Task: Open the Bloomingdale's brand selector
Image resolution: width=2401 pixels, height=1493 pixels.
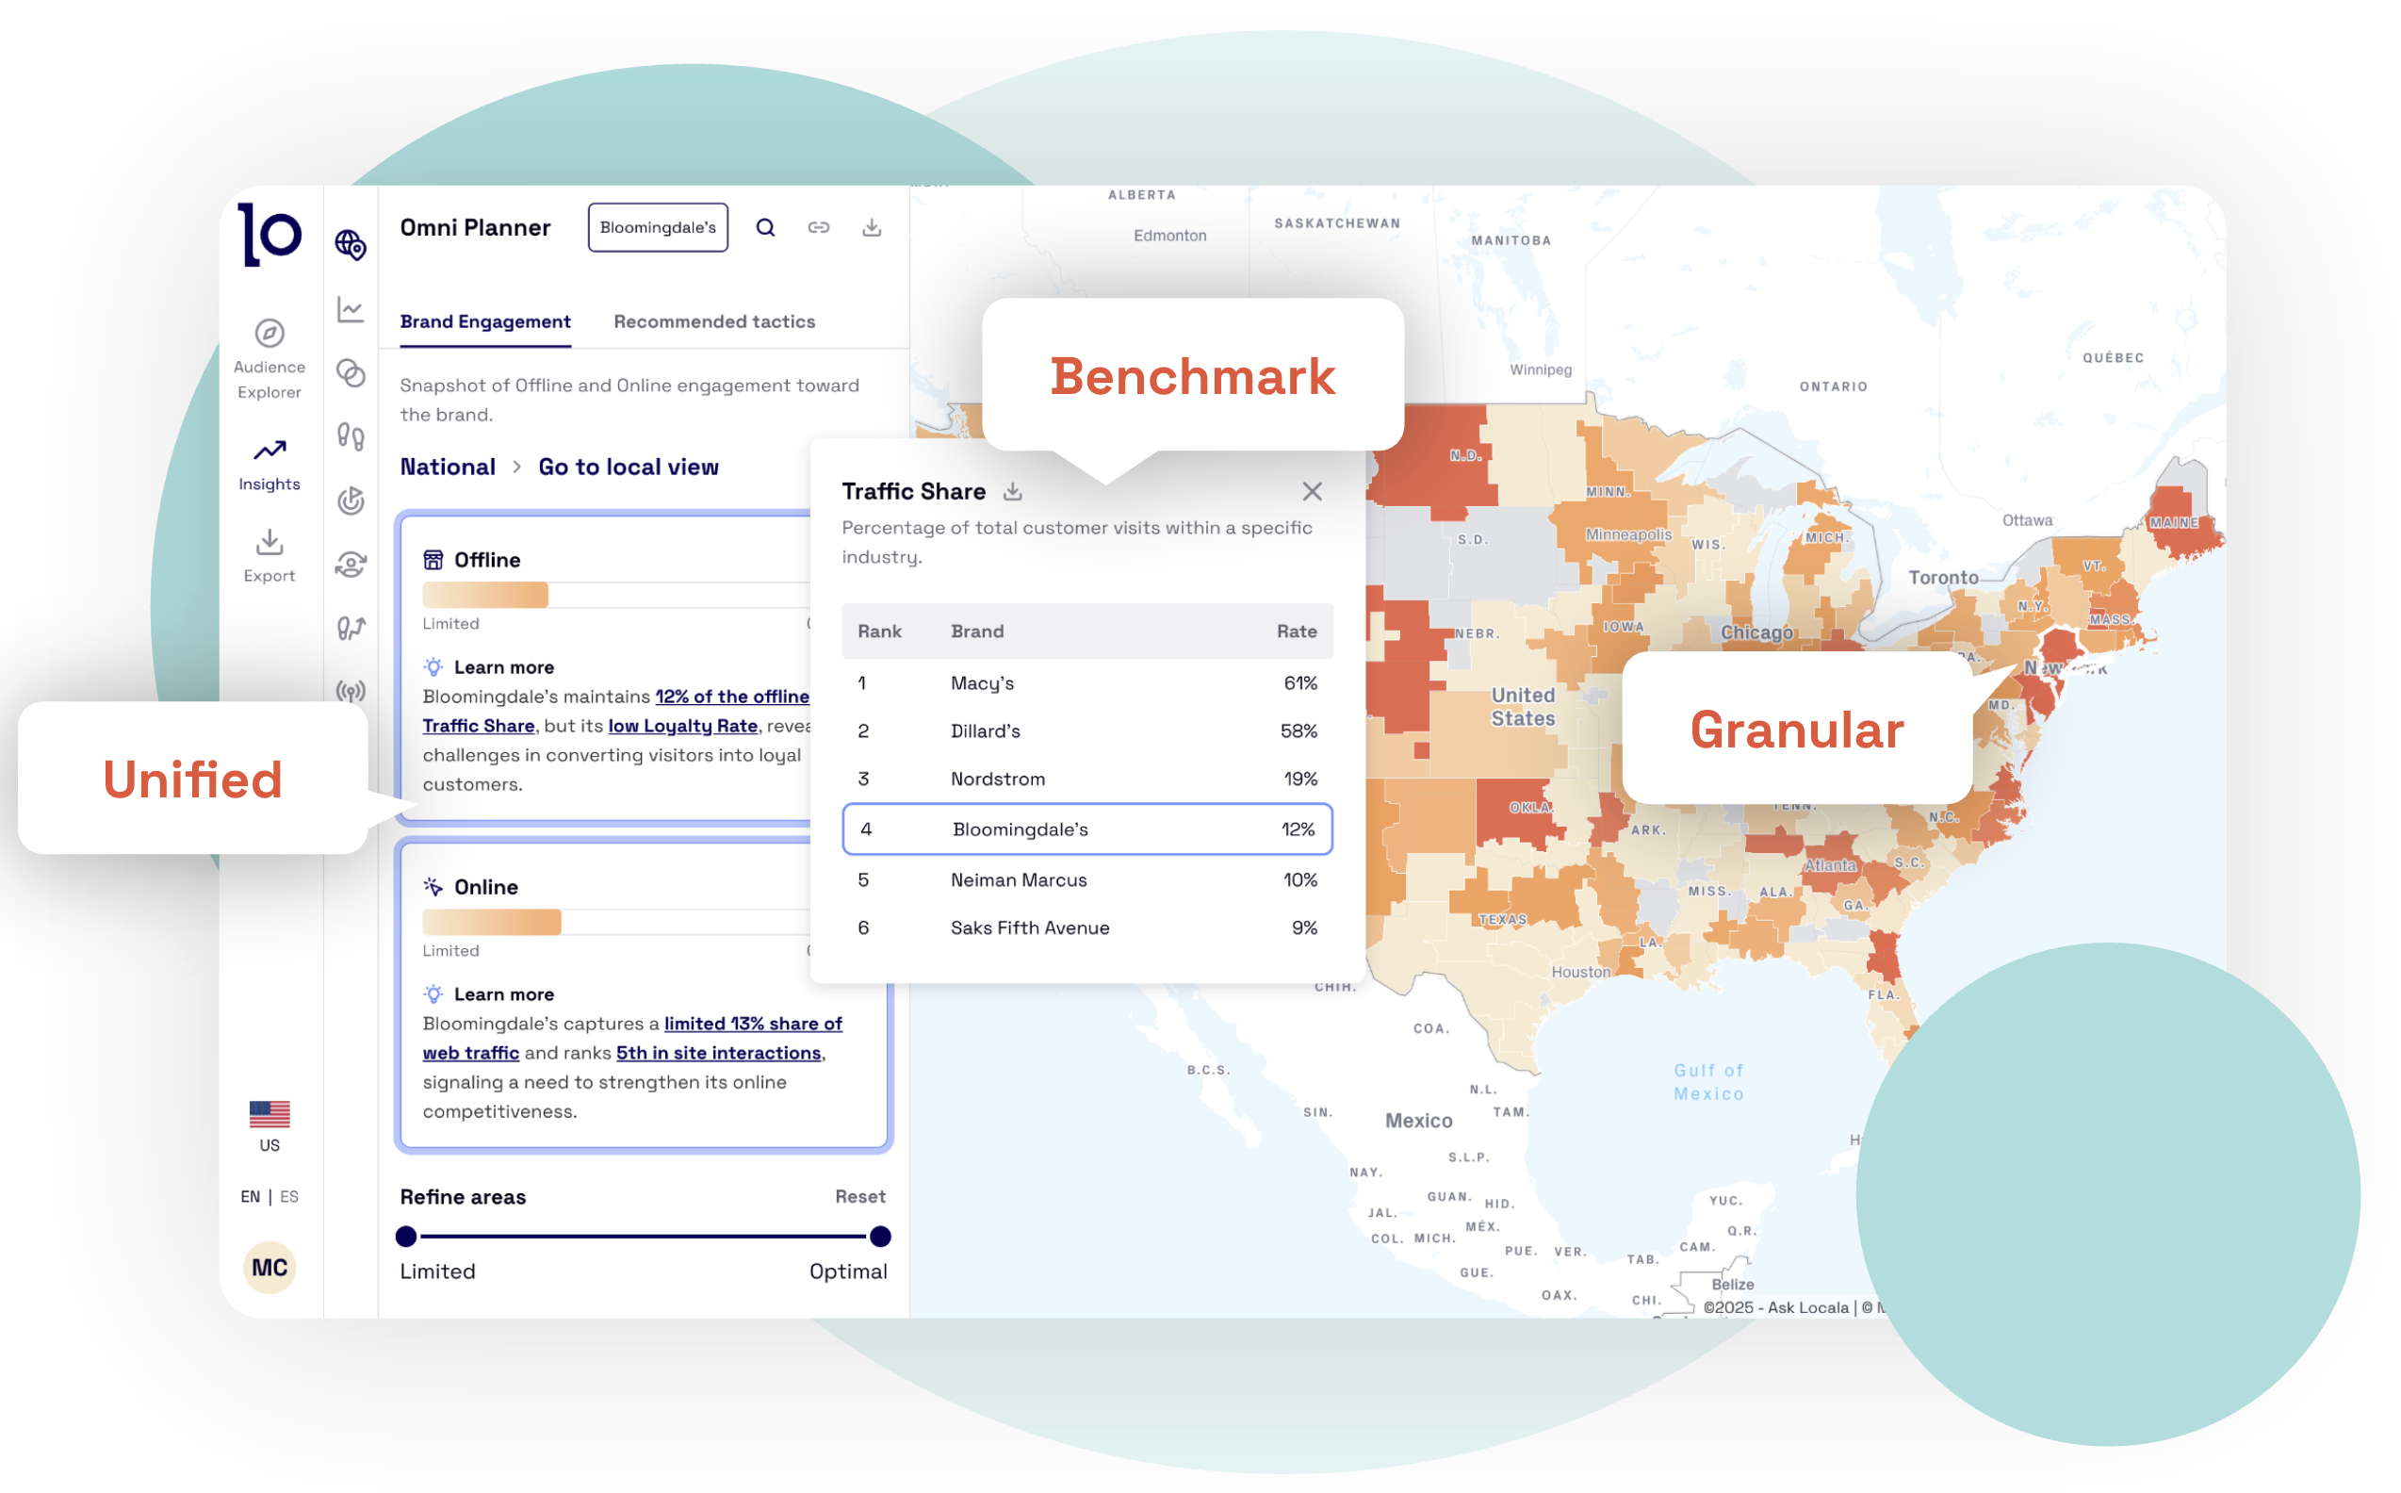Action: point(658,227)
